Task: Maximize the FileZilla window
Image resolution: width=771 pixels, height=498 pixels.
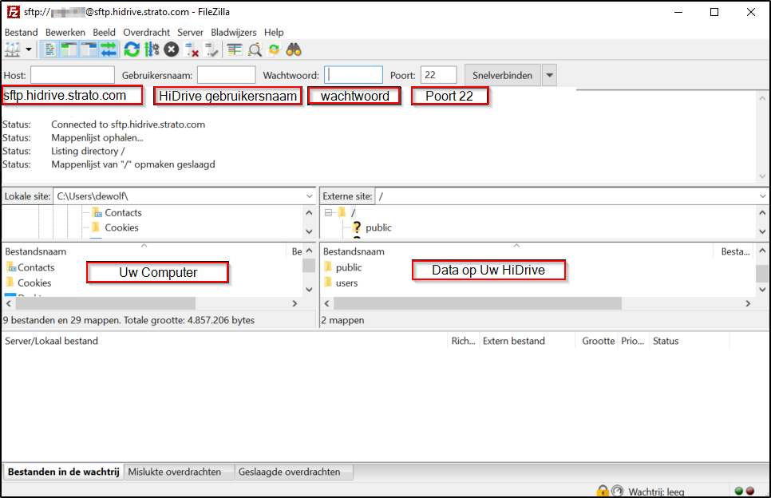Action: (714, 12)
